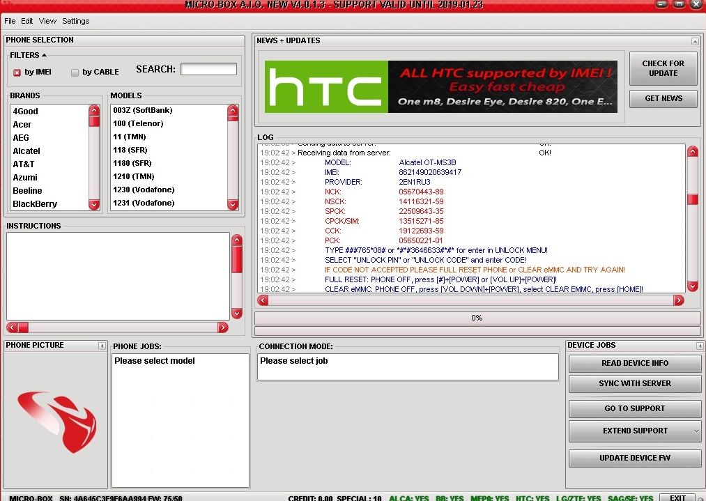Image resolution: width=706 pixels, height=501 pixels.
Task: Click the log vertical scrollbar thumb
Action: [693, 199]
